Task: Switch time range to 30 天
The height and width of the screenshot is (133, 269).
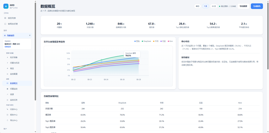Action: coord(214,6)
